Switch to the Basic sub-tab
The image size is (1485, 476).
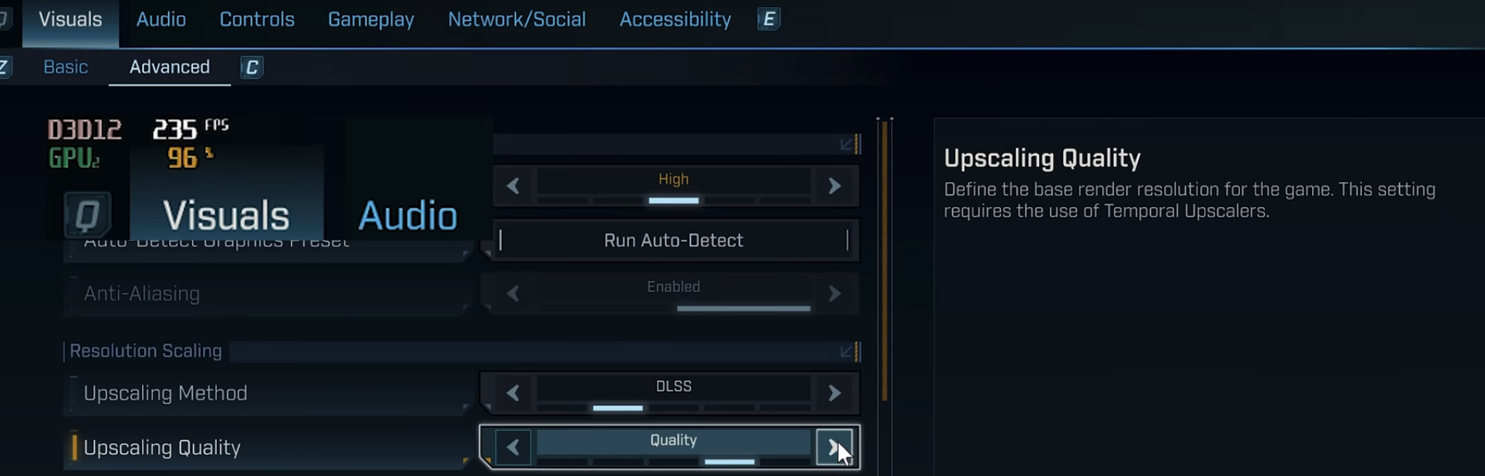pyautogui.click(x=65, y=68)
